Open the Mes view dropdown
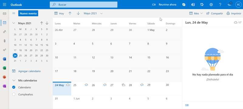This screenshot has width=243, height=109. click(196, 13)
